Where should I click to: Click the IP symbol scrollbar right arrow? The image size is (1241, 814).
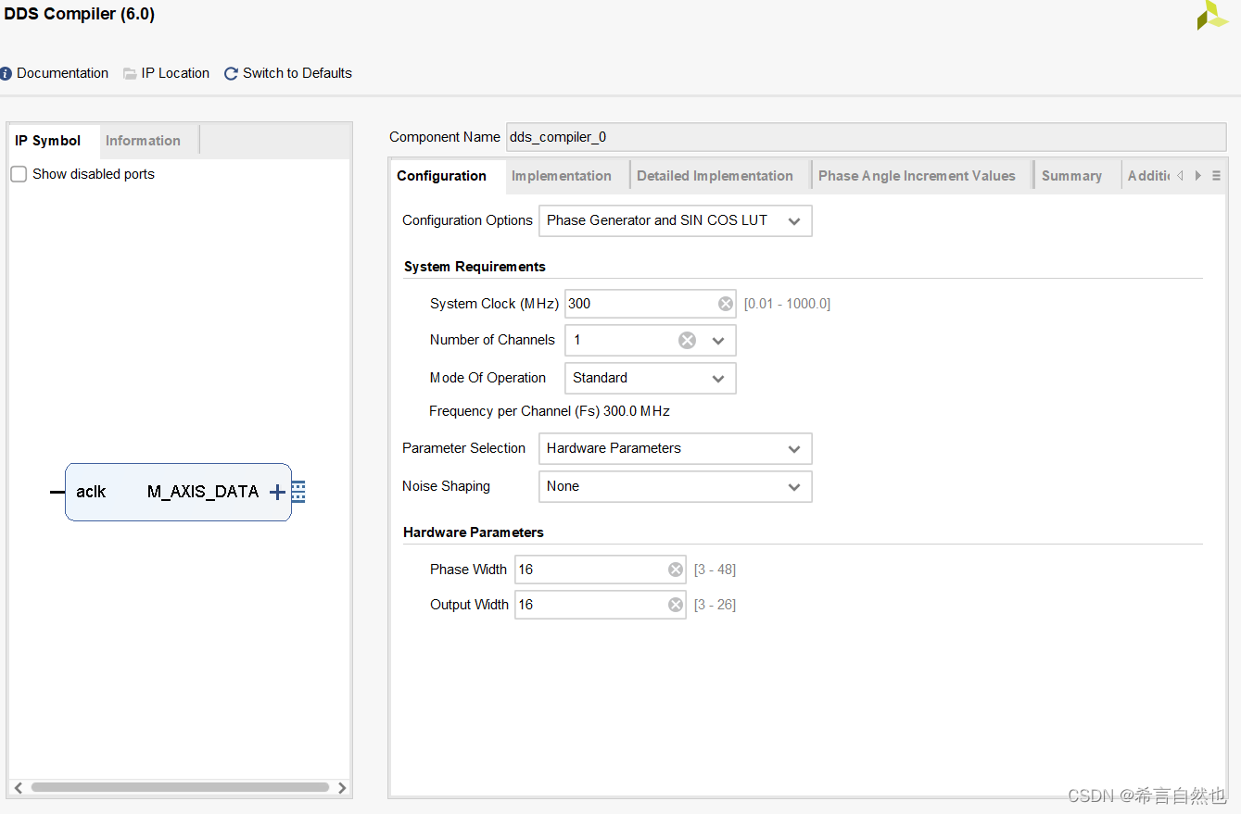point(342,788)
